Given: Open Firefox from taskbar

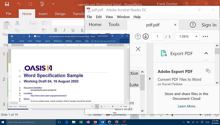Looking at the screenshot, I should 116,122.
